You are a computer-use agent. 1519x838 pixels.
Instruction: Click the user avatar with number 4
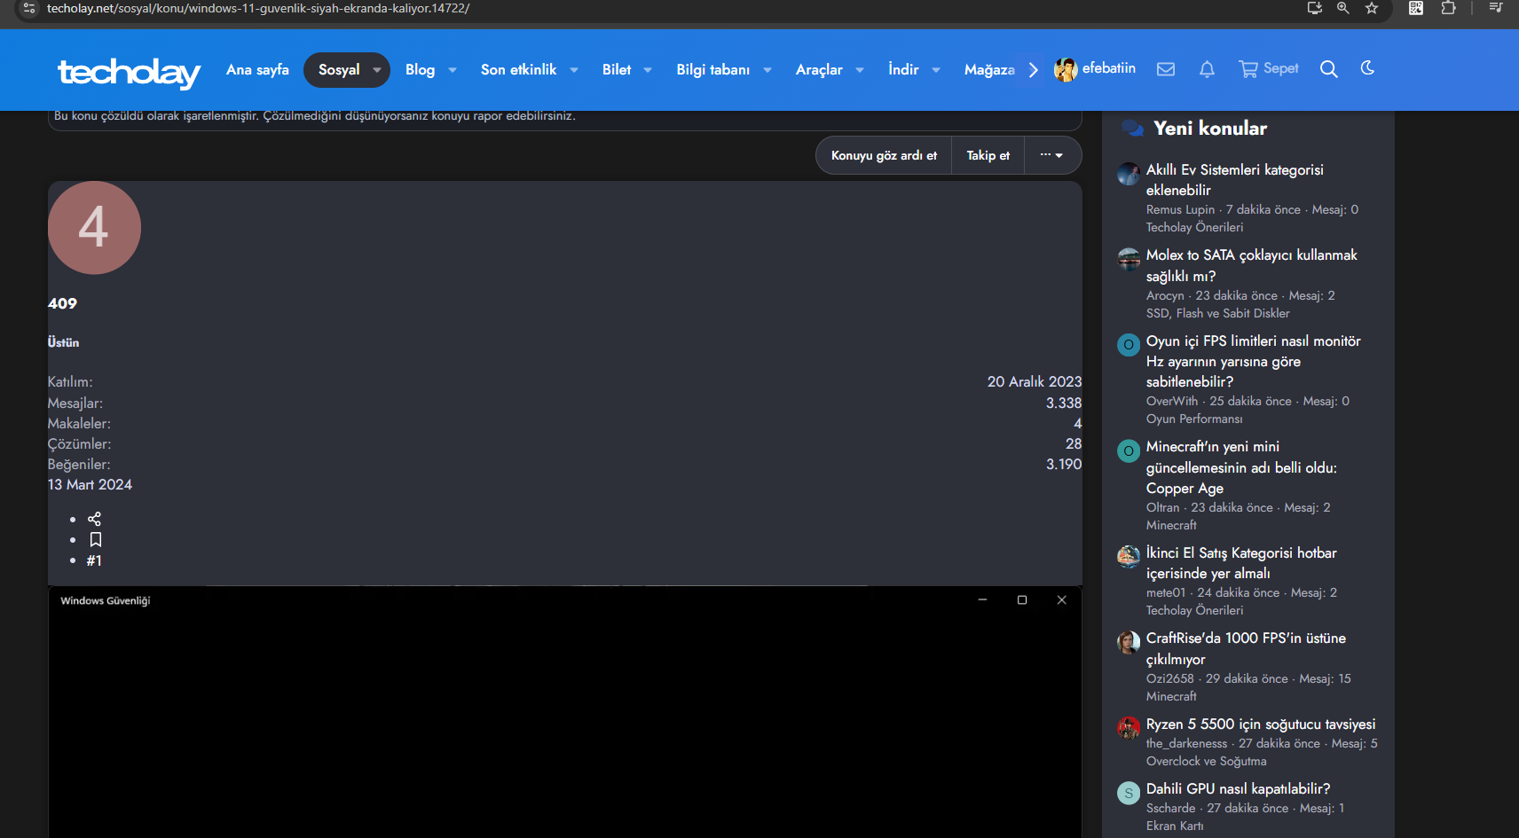coord(94,228)
